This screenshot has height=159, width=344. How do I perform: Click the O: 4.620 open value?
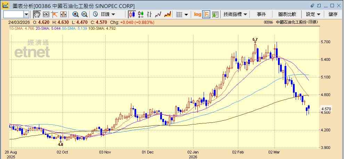pos(41,22)
